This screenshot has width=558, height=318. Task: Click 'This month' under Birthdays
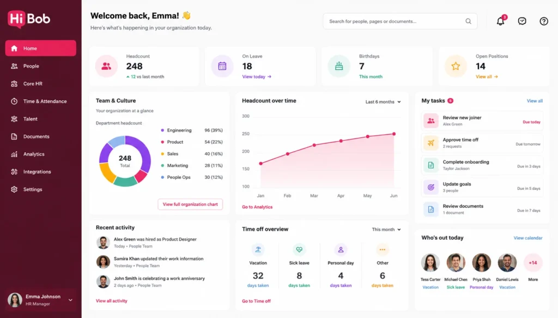click(x=371, y=76)
